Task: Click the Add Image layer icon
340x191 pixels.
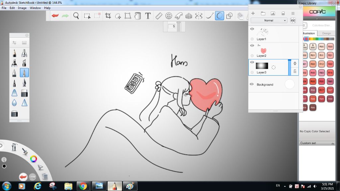Action: coord(273,13)
